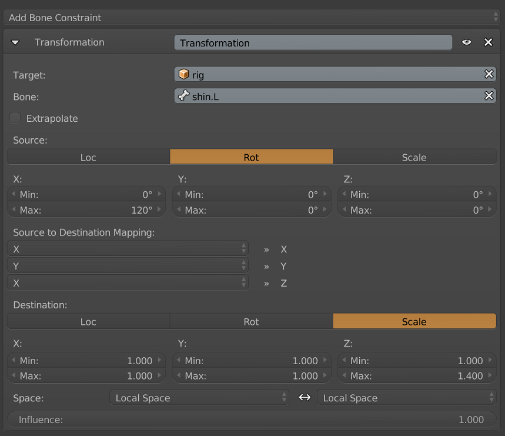Open the owner Local Space dropdown
Image resolution: width=505 pixels, height=436 pixels.
tap(406, 398)
